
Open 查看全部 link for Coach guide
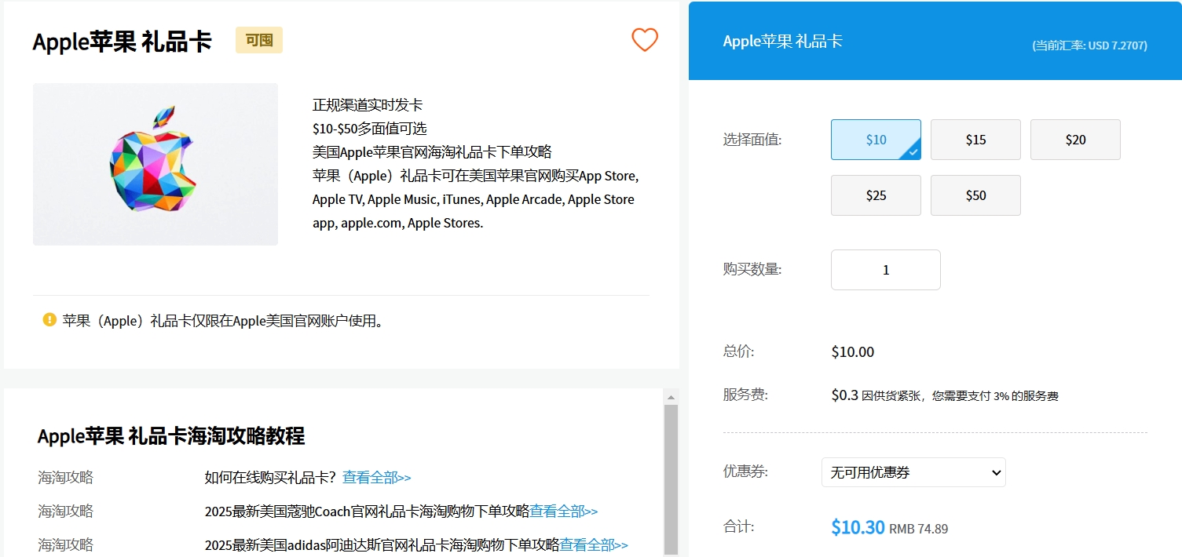pos(564,511)
